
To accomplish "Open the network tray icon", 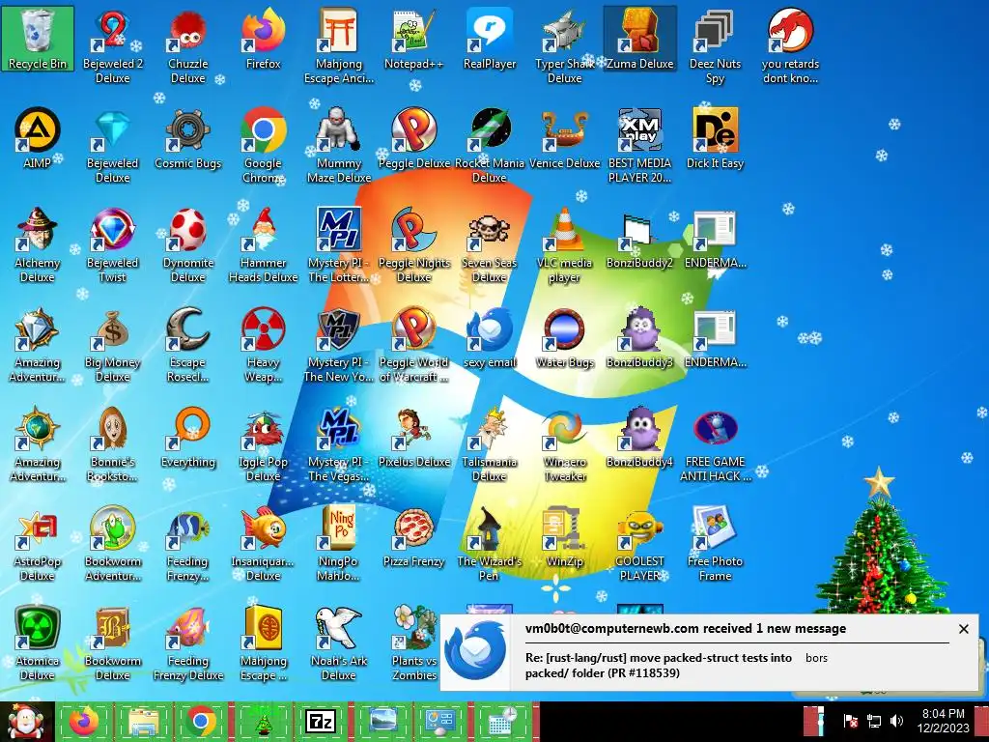I will [874, 721].
